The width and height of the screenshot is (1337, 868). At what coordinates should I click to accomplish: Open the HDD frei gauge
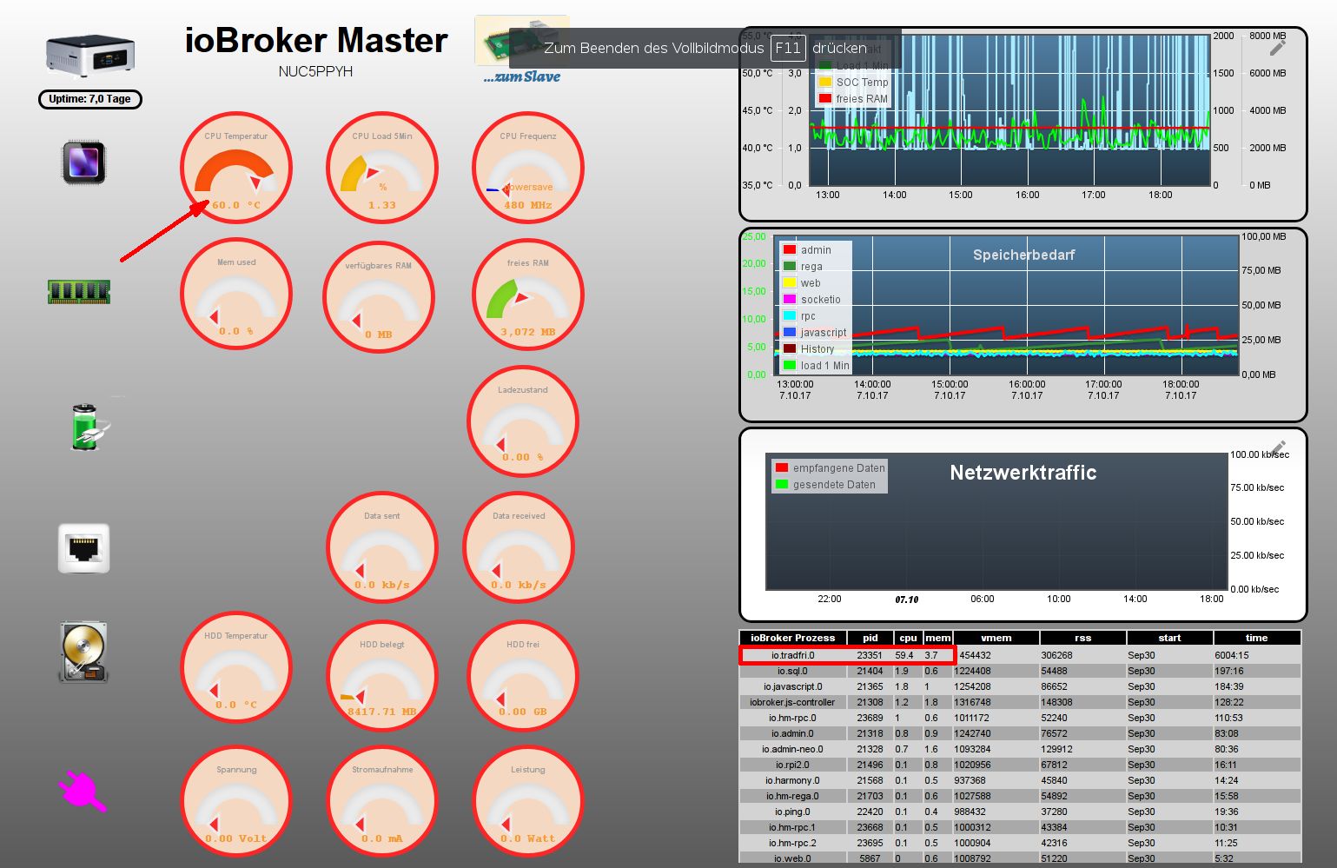click(523, 676)
